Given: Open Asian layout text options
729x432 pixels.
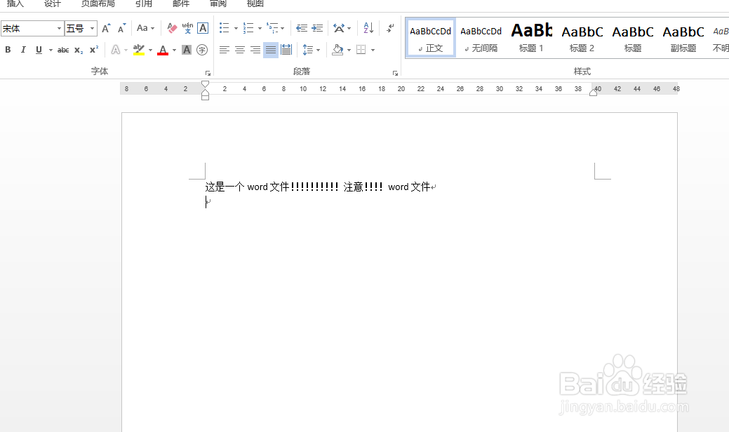Looking at the screenshot, I should click(x=340, y=28).
